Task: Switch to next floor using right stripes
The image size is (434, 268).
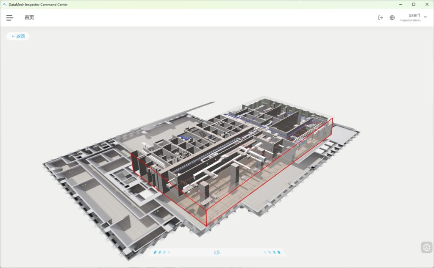Action: click(x=272, y=252)
